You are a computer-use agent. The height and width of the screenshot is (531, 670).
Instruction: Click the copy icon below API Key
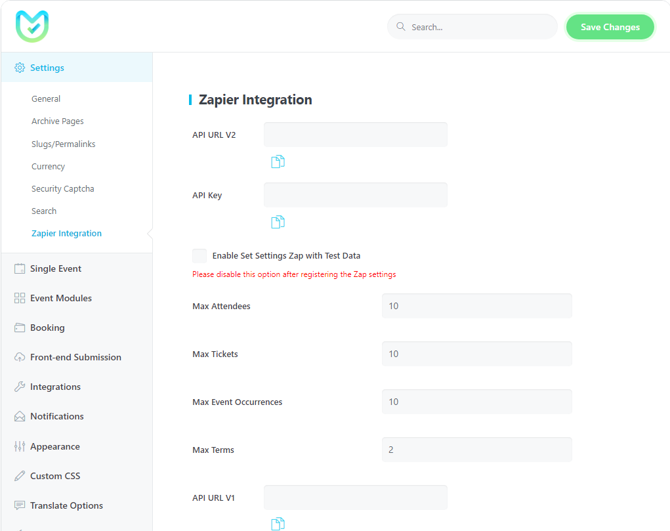[x=278, y=223]
